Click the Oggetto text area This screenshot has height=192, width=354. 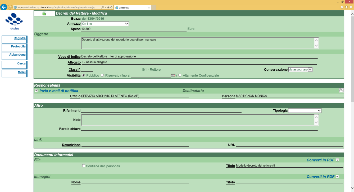pos(198,43)
